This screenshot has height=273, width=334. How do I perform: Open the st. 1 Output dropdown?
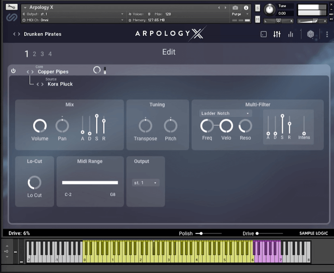pyautogui.click(x=146, y=183)
